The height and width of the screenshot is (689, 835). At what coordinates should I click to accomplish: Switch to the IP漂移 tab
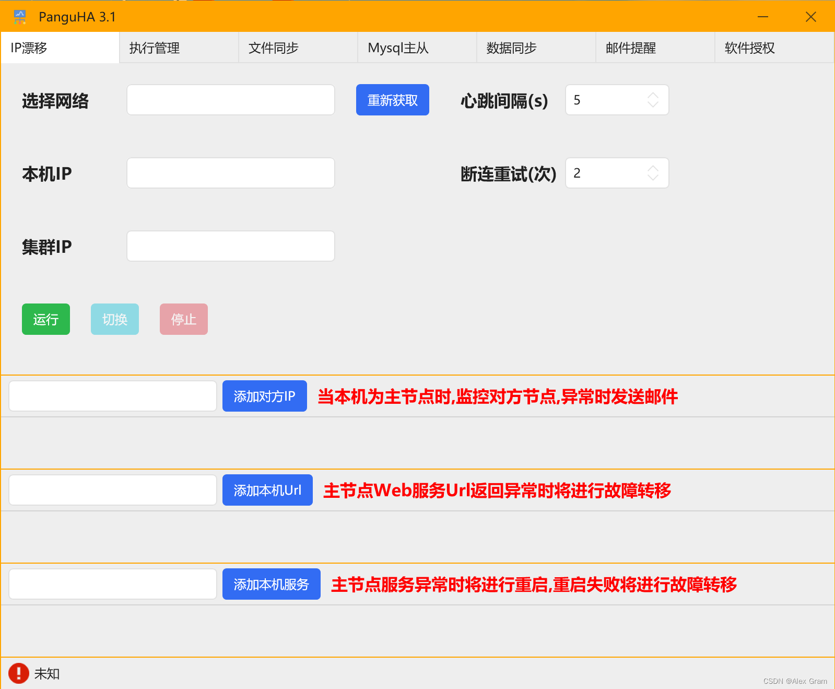tap(60, 48)
